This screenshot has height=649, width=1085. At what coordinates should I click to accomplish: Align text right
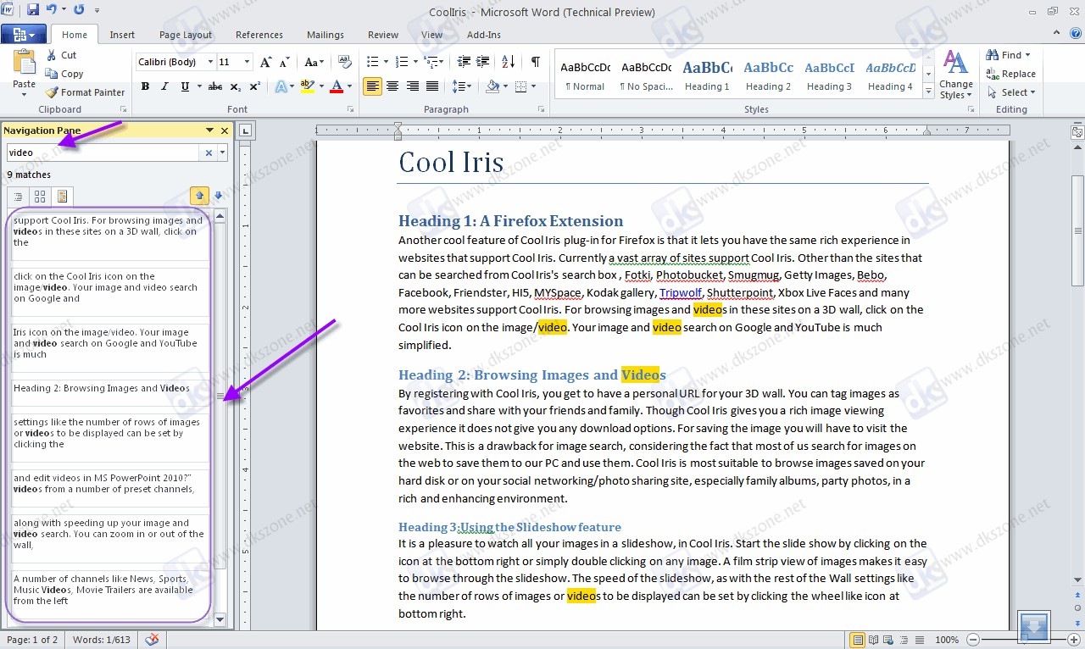pyautogui.click(x=413, y=86)
